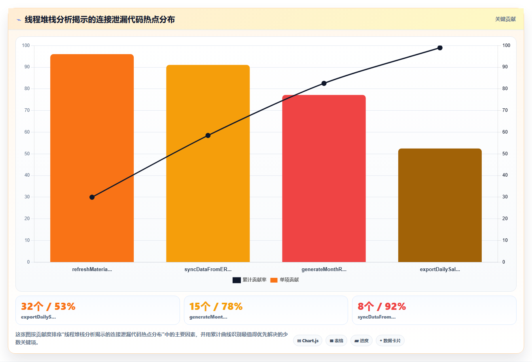Select the refreshMateria... orange bar
532x362 pixels.
pos(92,158)
